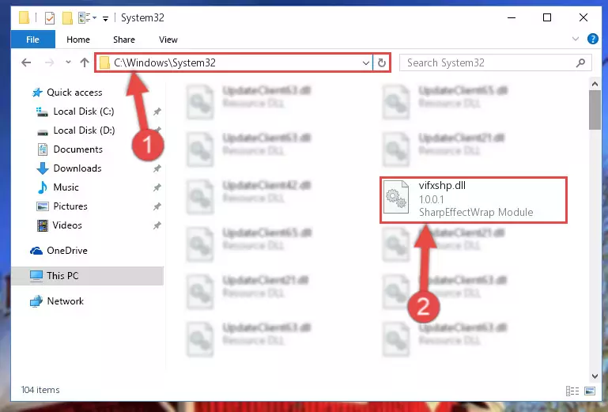Switch to Details view in status bar
Viewport: 608px width, 412px height.
[572, 391]
